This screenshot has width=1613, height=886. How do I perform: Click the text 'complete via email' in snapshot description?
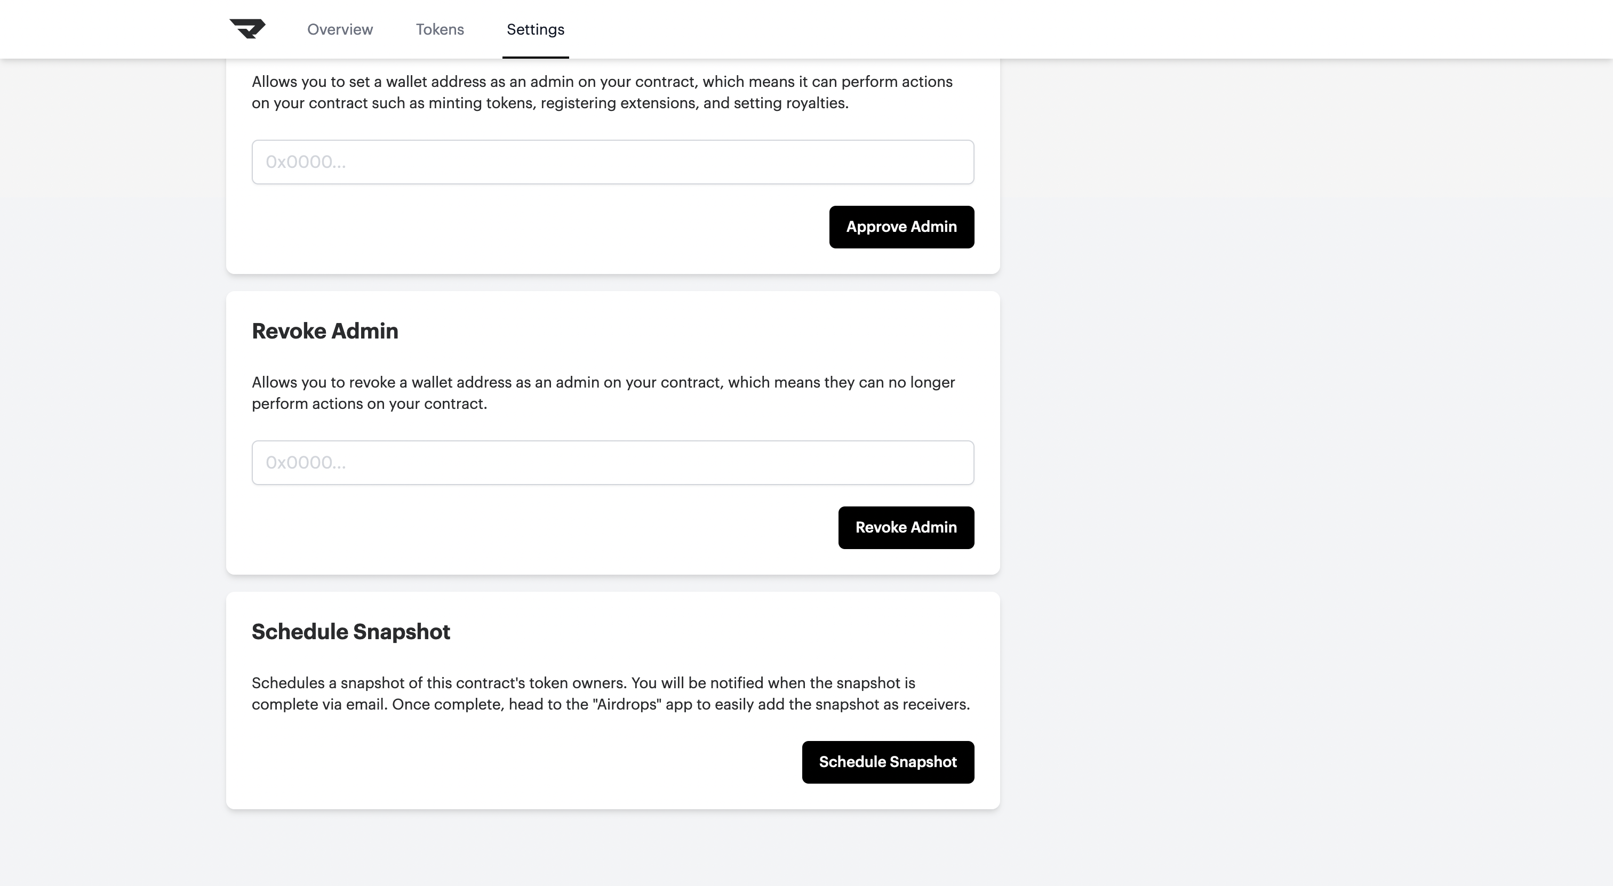320,705
